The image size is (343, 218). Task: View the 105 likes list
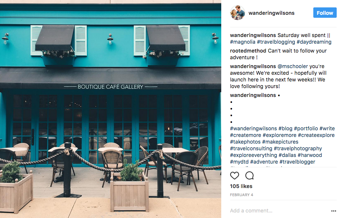(x=241, y=186)
